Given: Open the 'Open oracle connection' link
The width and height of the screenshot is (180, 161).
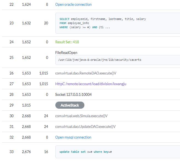Looking at the screenshot, I should point(73,4).
